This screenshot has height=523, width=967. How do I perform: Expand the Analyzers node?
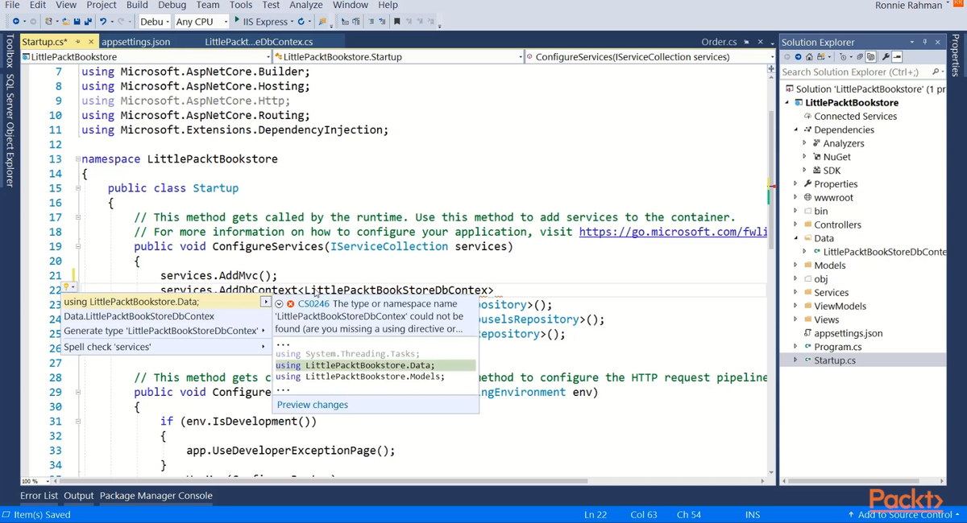pyautogui.click(x=804, y=143)
